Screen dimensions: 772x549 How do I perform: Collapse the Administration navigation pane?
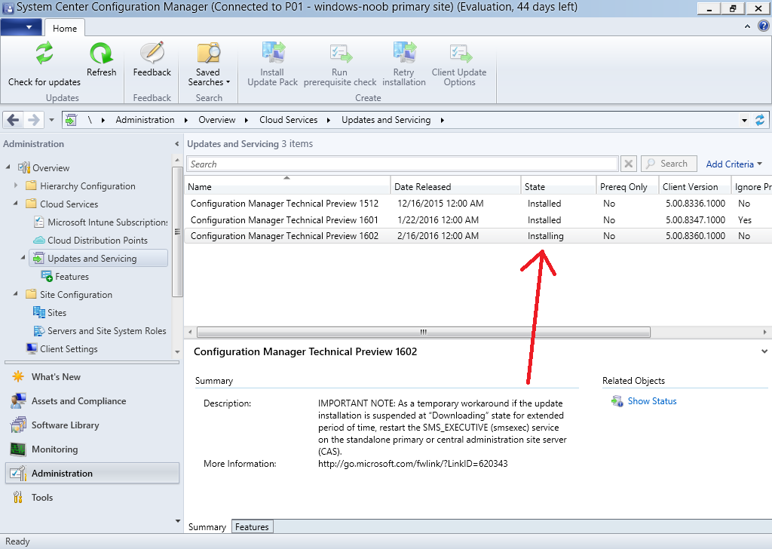point(176,144)
